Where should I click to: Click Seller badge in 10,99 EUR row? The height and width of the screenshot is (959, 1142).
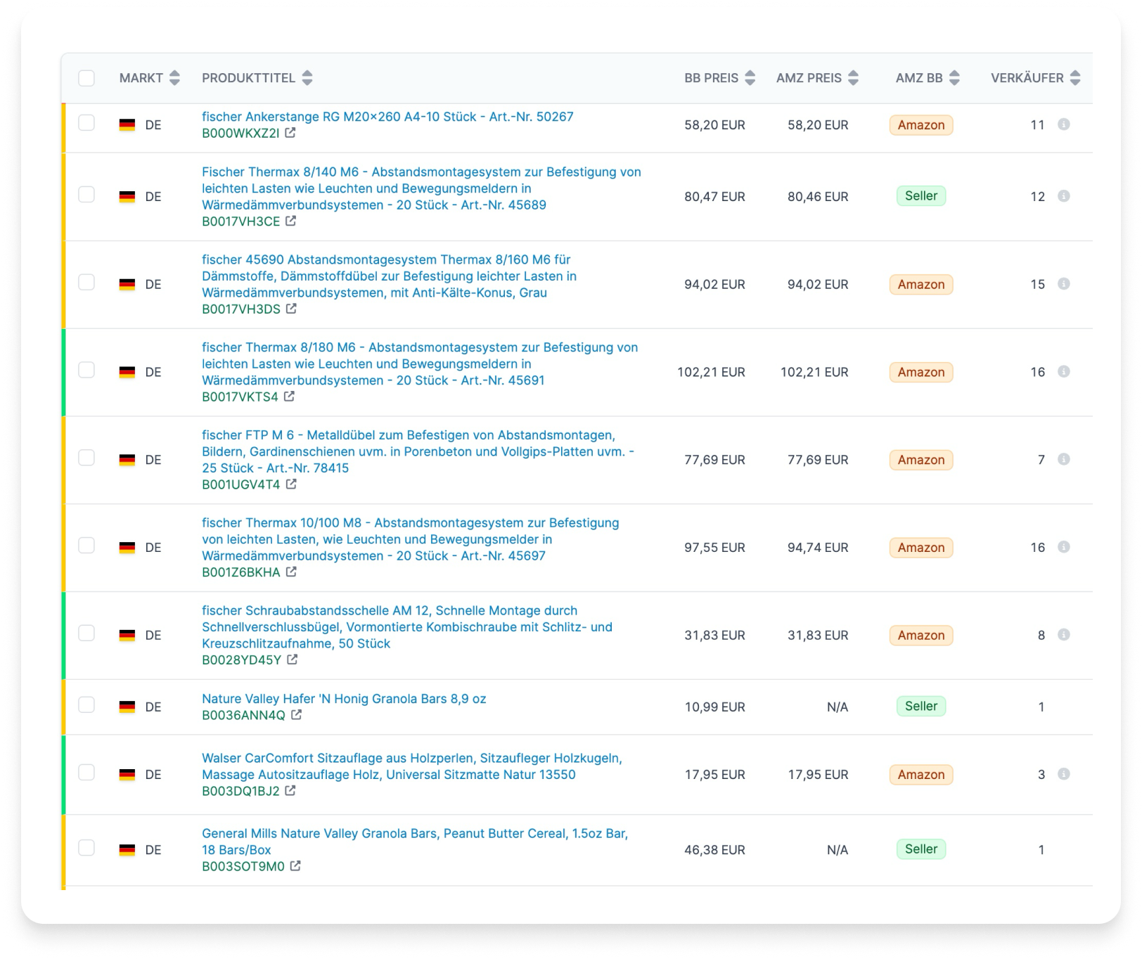[x=921, y=706]
